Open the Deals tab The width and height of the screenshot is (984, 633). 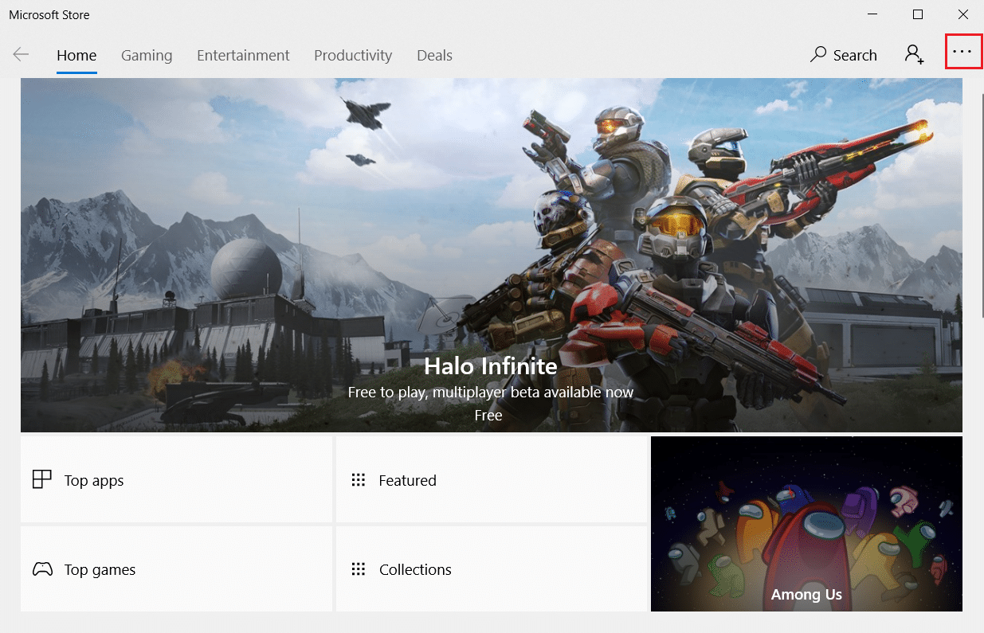[x=434, y=55]
